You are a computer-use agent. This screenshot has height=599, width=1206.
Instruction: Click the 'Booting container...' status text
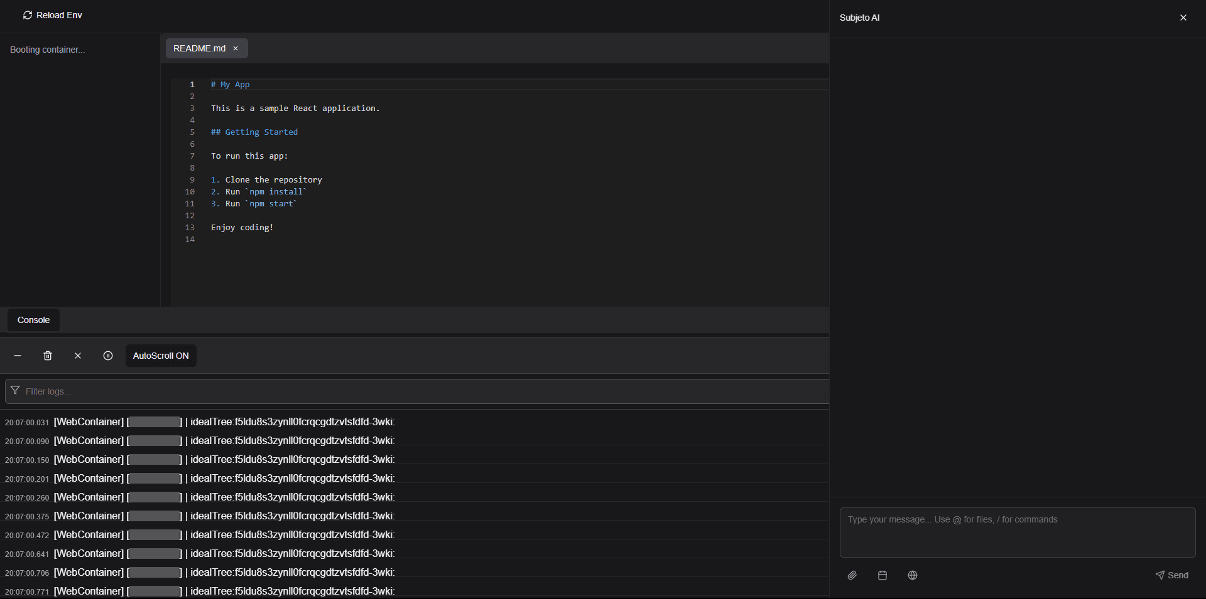(47, 50)
